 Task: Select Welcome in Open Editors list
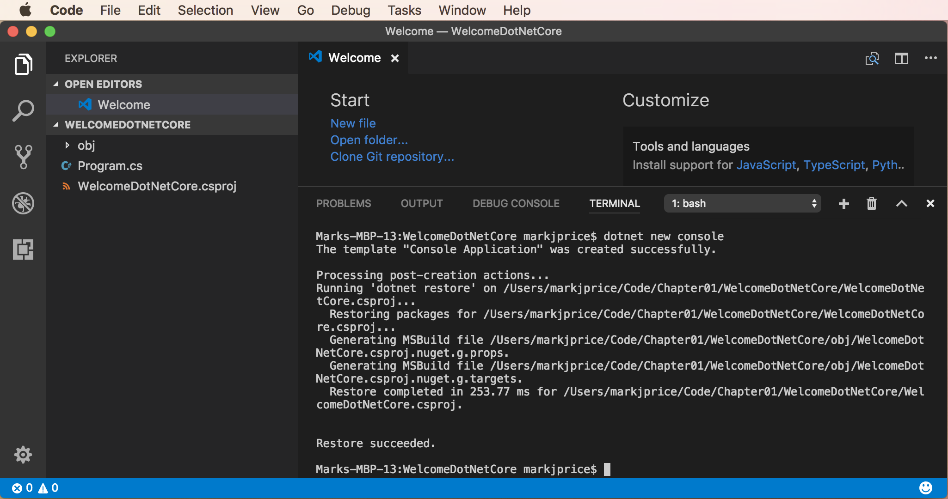tap(172, 105)
